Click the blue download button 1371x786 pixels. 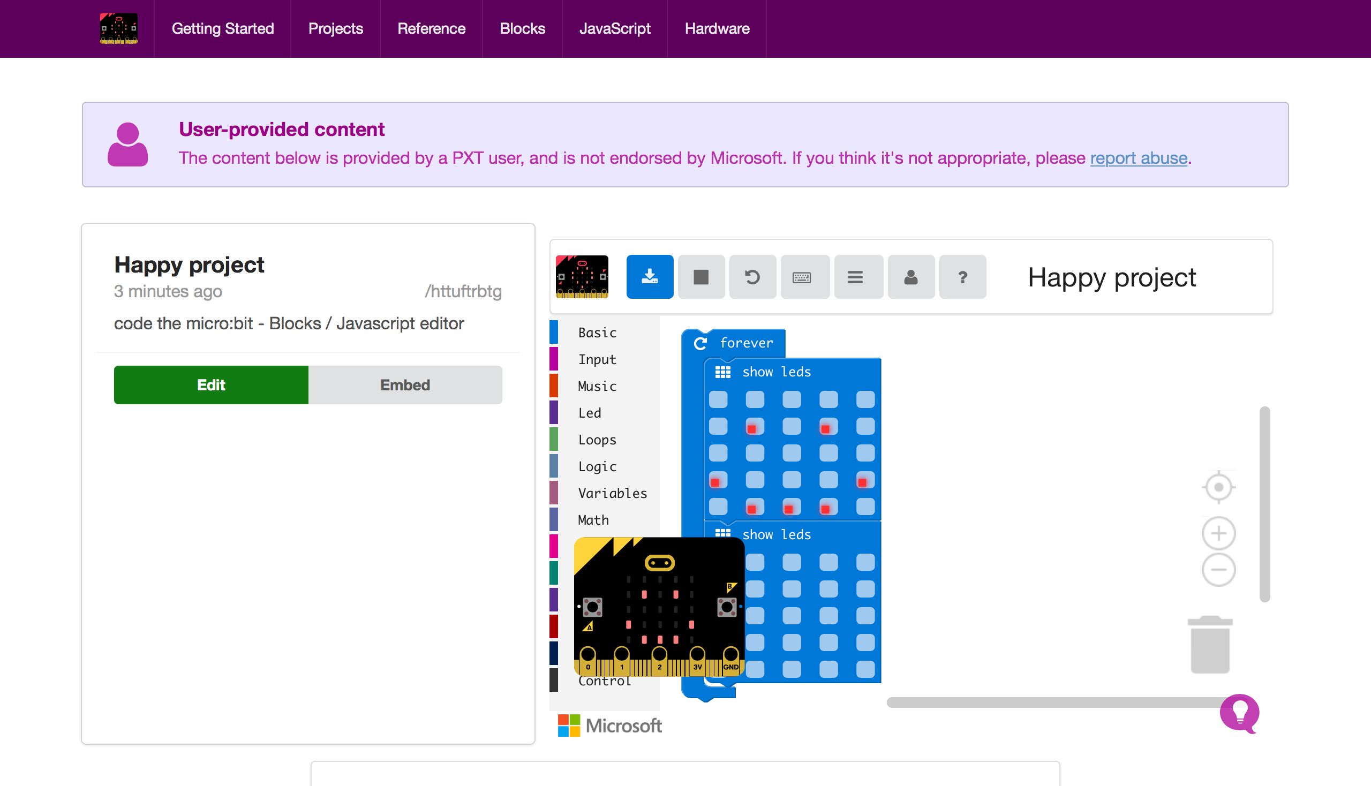pyautogui.click(x=650, y=277)
